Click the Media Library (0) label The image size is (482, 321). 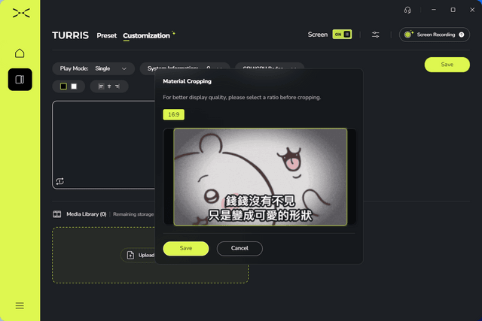point(87,214)
